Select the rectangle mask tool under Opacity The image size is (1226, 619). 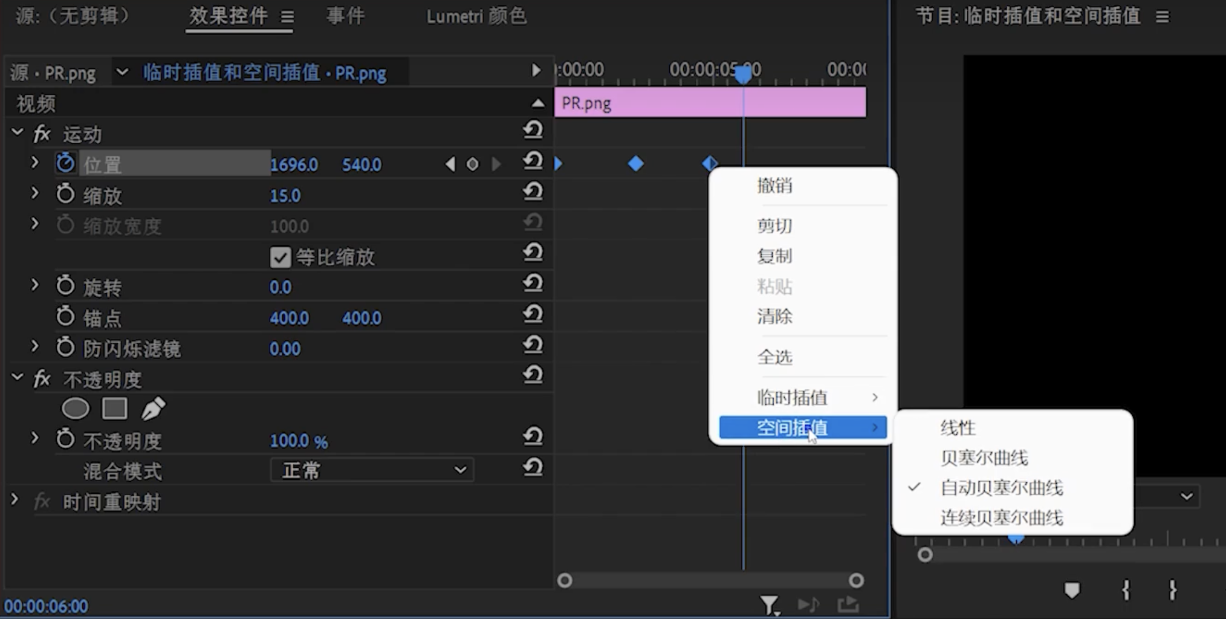point(114,409)
